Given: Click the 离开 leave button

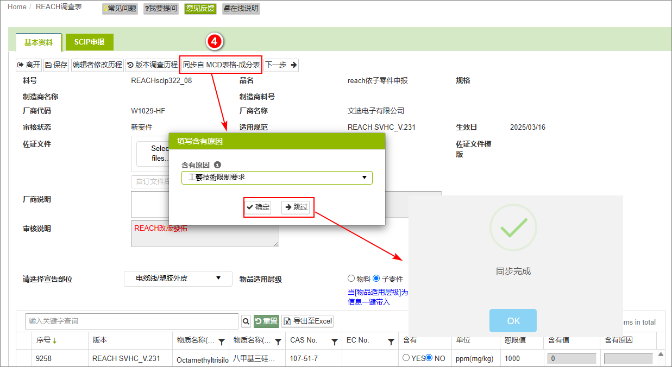Looking at the screenshot, I should point(29,65).
